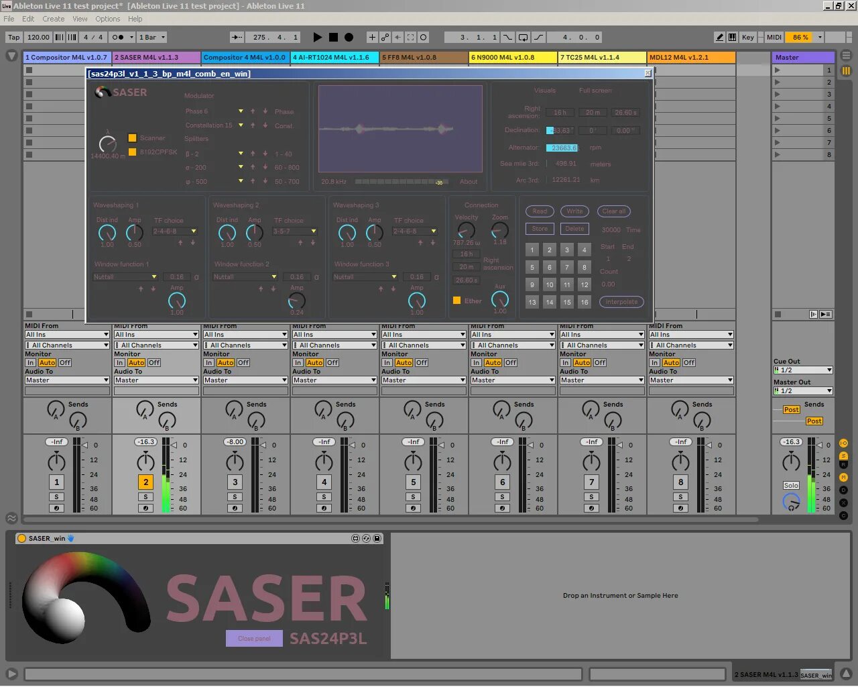Click the MIDI Arrangement Overdub plus icon
Image resolution: width=858 pixels, height=687 pixels.
click(x=372, y=38)
